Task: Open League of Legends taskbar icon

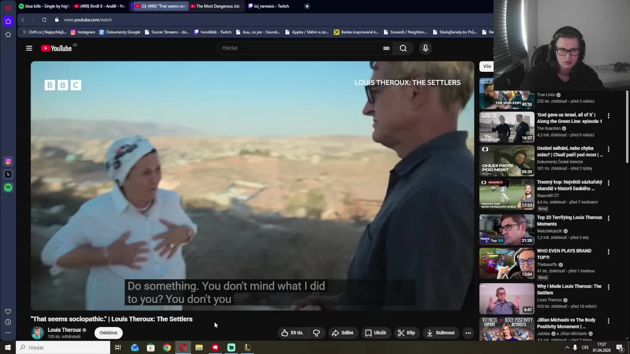Action: (x=248, y=348)
